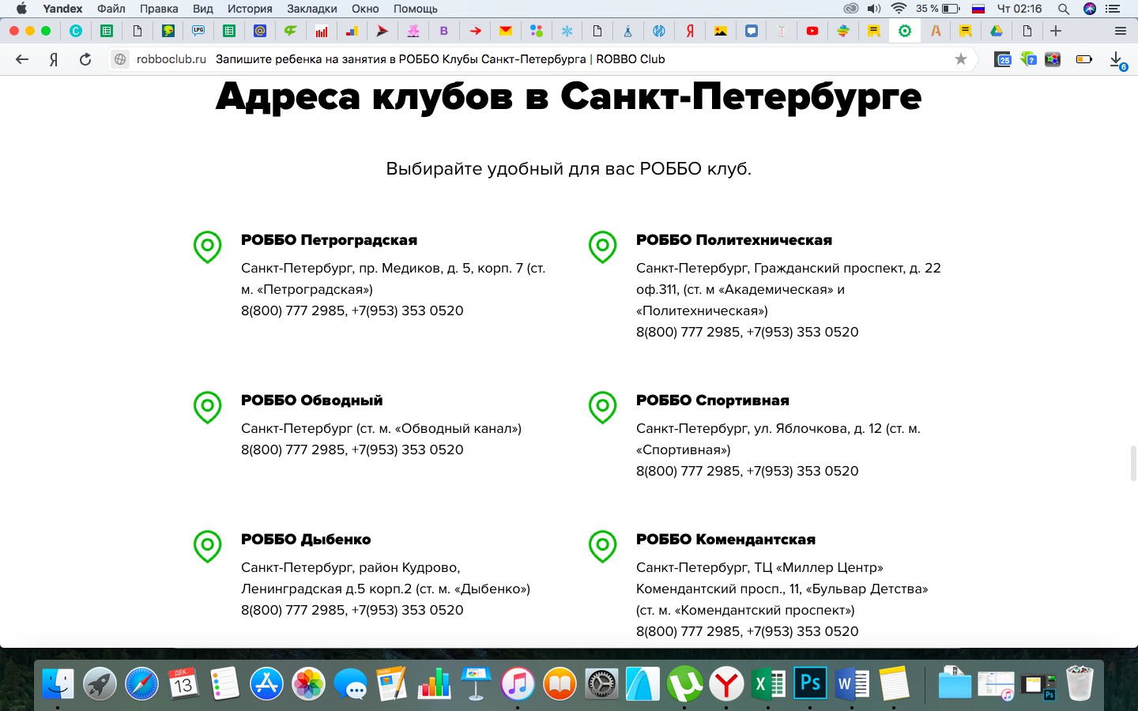Switch to the Google Drive tab
This screenshot has width=1138, height=711.
[x=997, y=31]
